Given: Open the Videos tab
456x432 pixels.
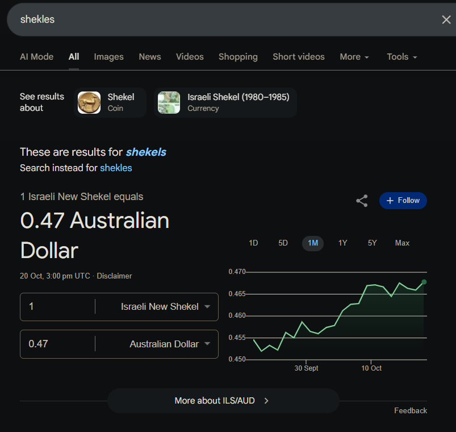Looking at the screenshot, I should coord(190,56).
